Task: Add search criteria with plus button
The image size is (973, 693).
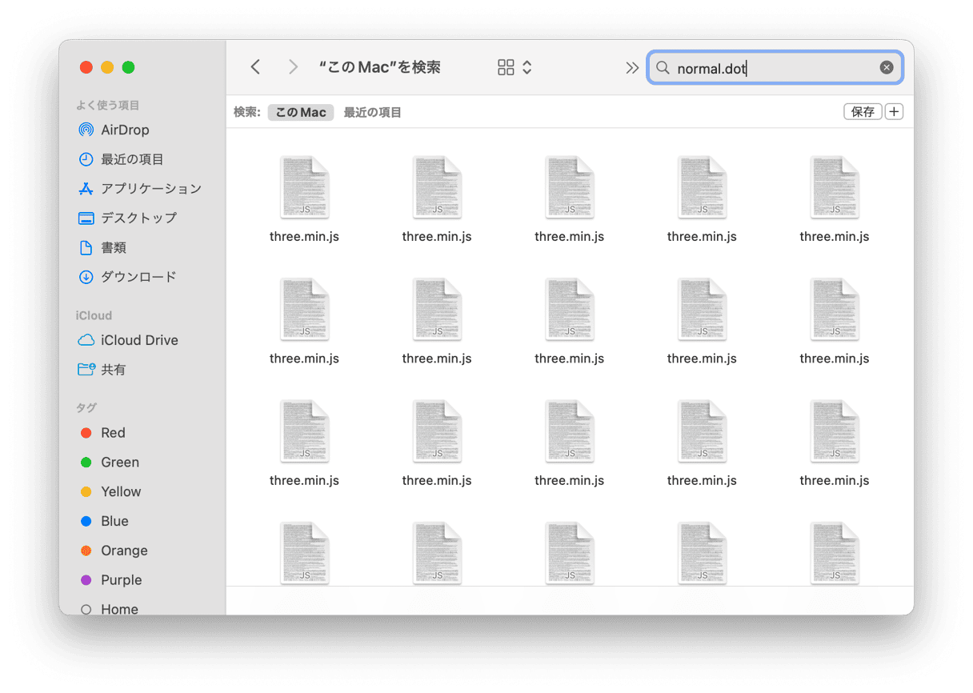Action: [x=894, y=112]
